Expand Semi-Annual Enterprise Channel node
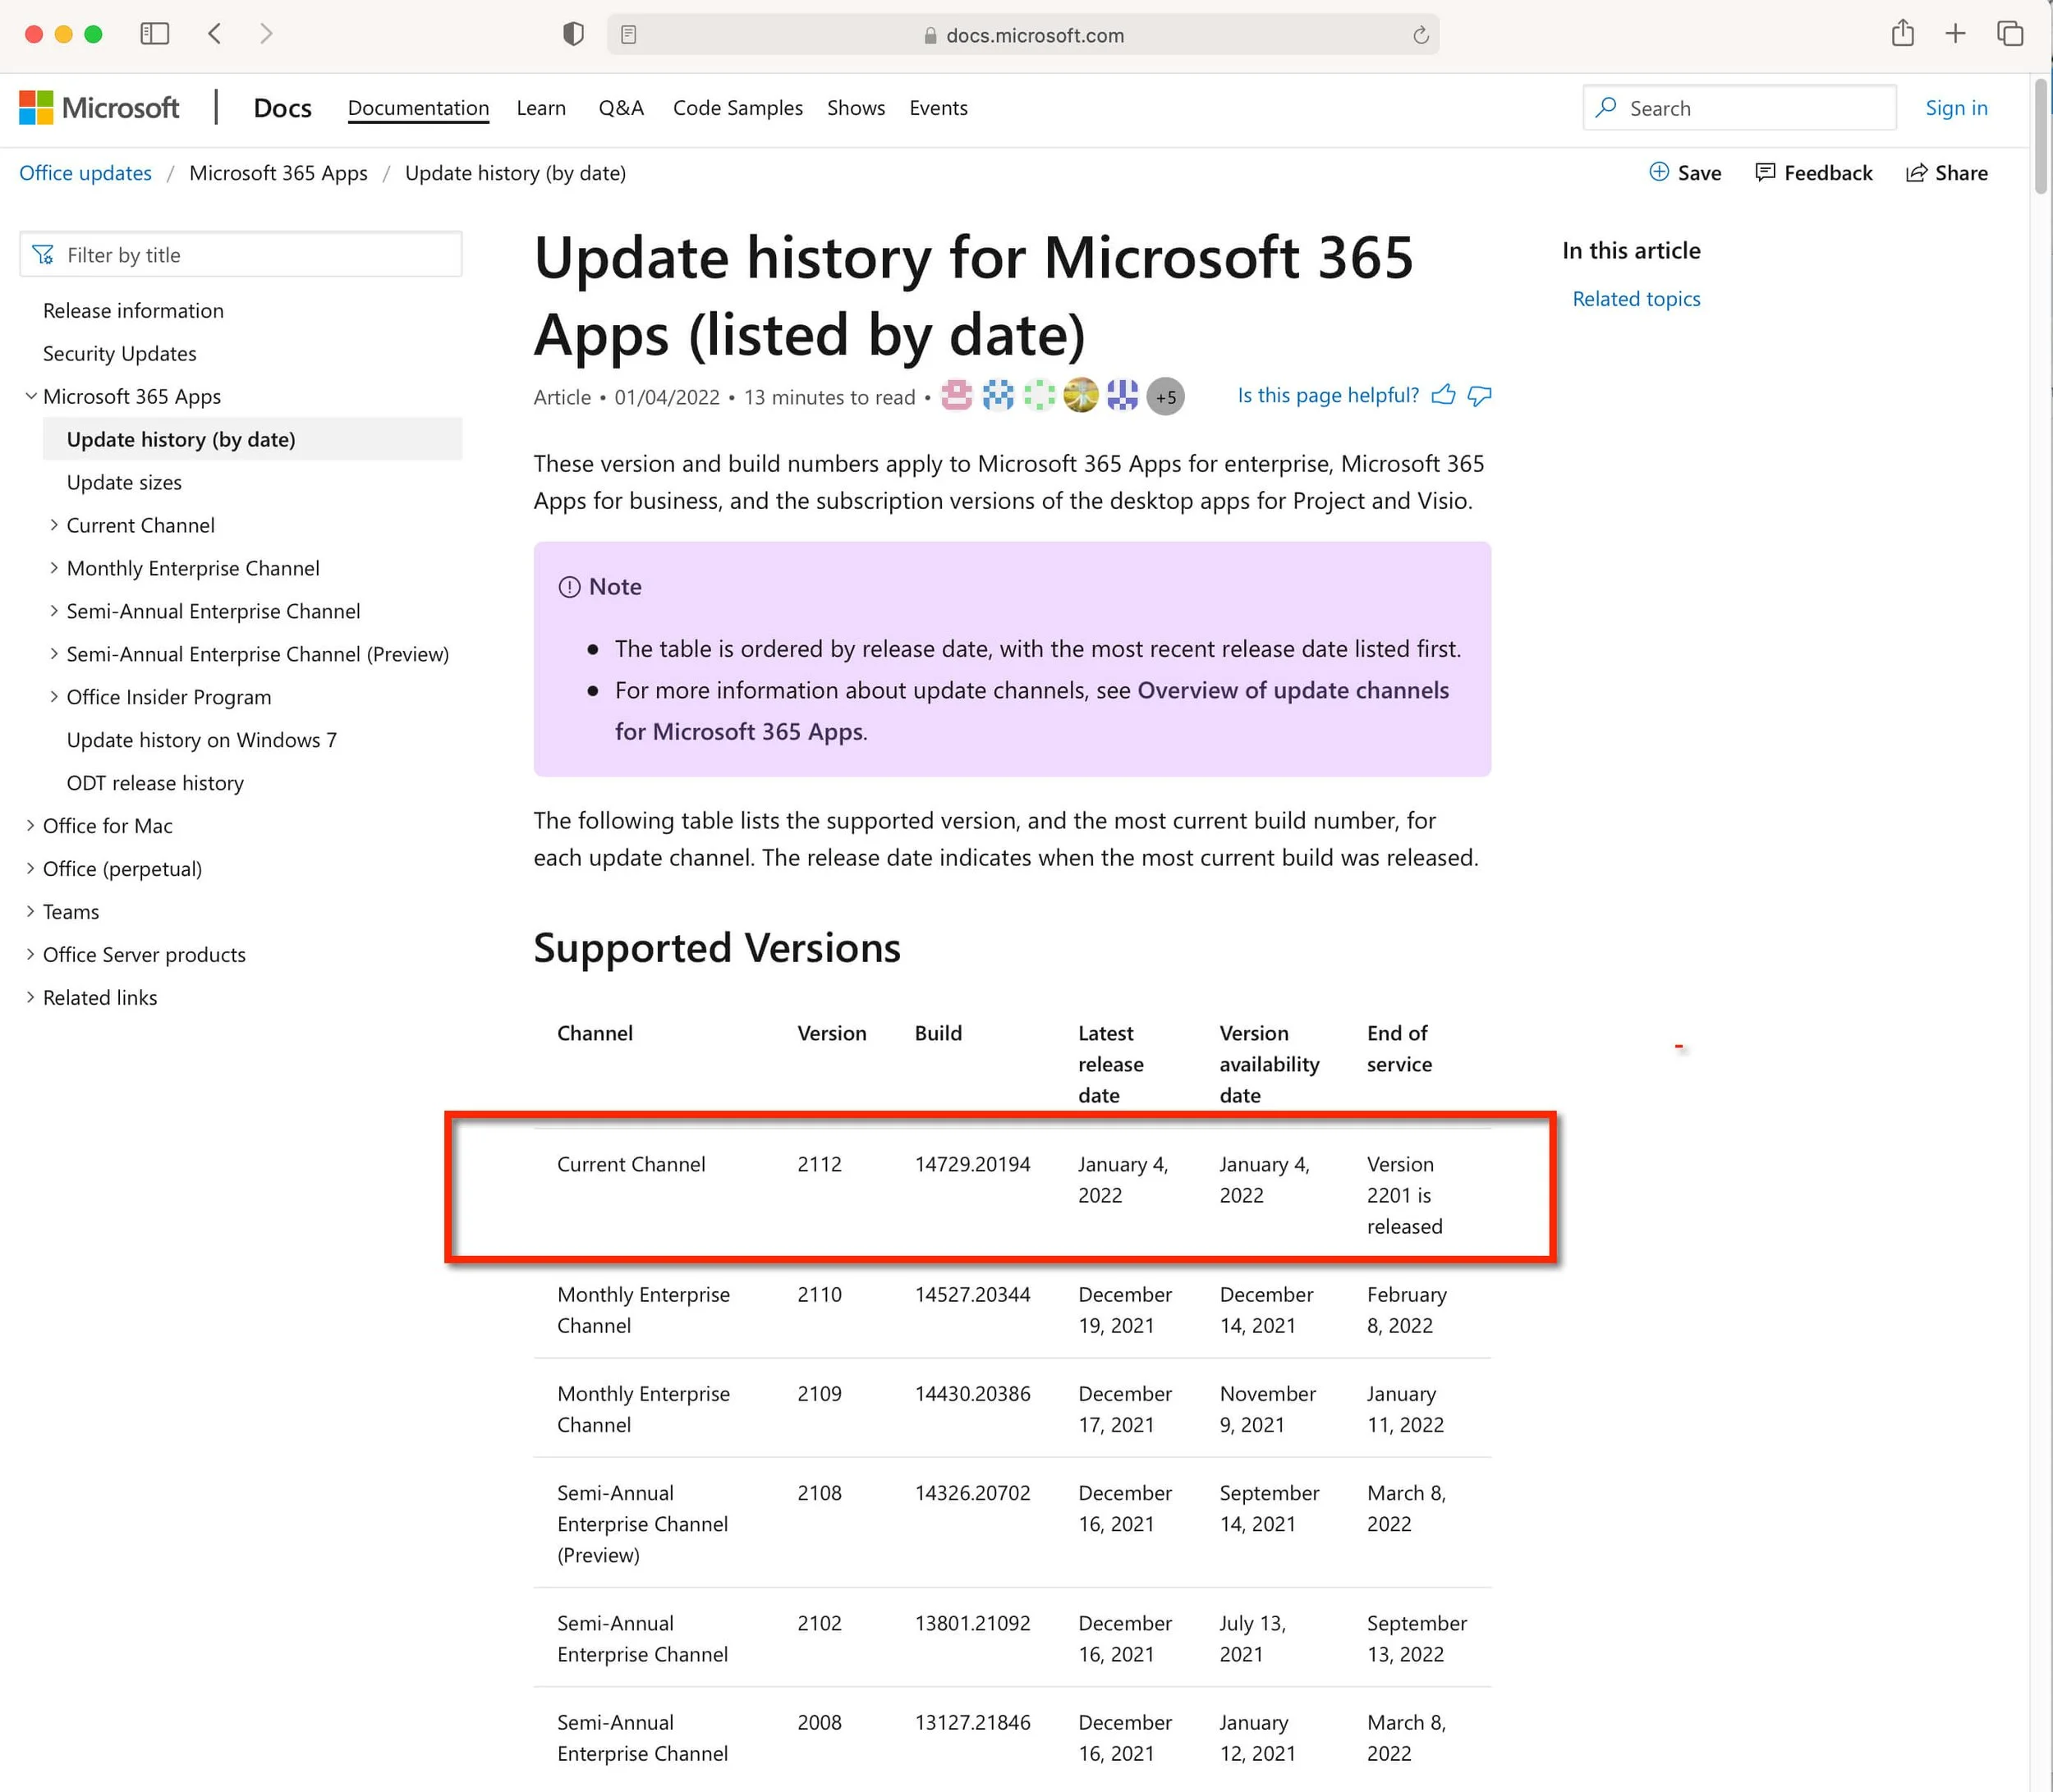The height and width of the screenshot is (1792, 2053). point(54,611)
